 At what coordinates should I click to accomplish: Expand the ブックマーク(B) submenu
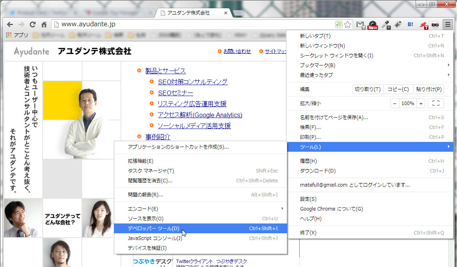coord(370,65)
